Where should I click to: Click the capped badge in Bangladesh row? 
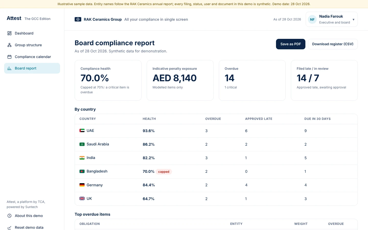[x=164, y=172]
